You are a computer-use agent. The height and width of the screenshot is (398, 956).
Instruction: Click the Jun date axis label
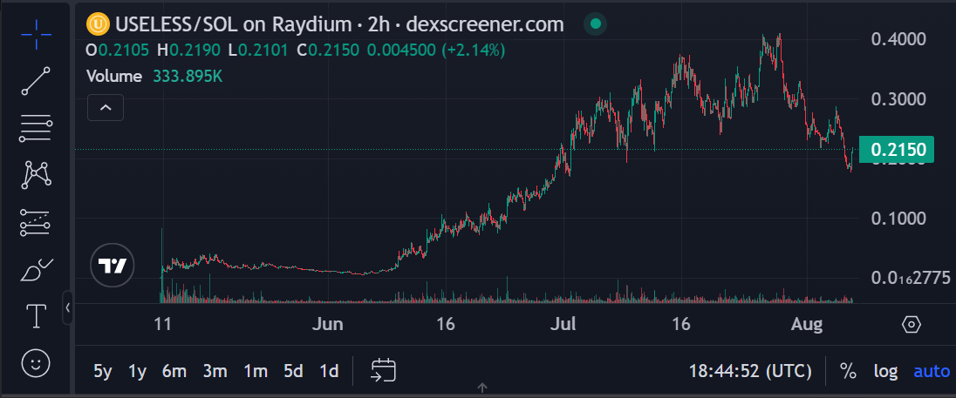(x=327, y=324)
